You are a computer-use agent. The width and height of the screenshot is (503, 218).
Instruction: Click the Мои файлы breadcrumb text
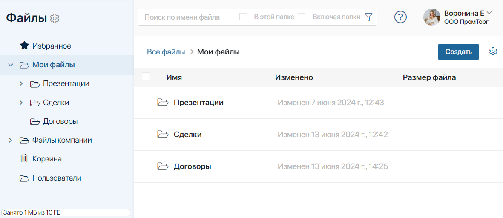click(x=218, y=52)
